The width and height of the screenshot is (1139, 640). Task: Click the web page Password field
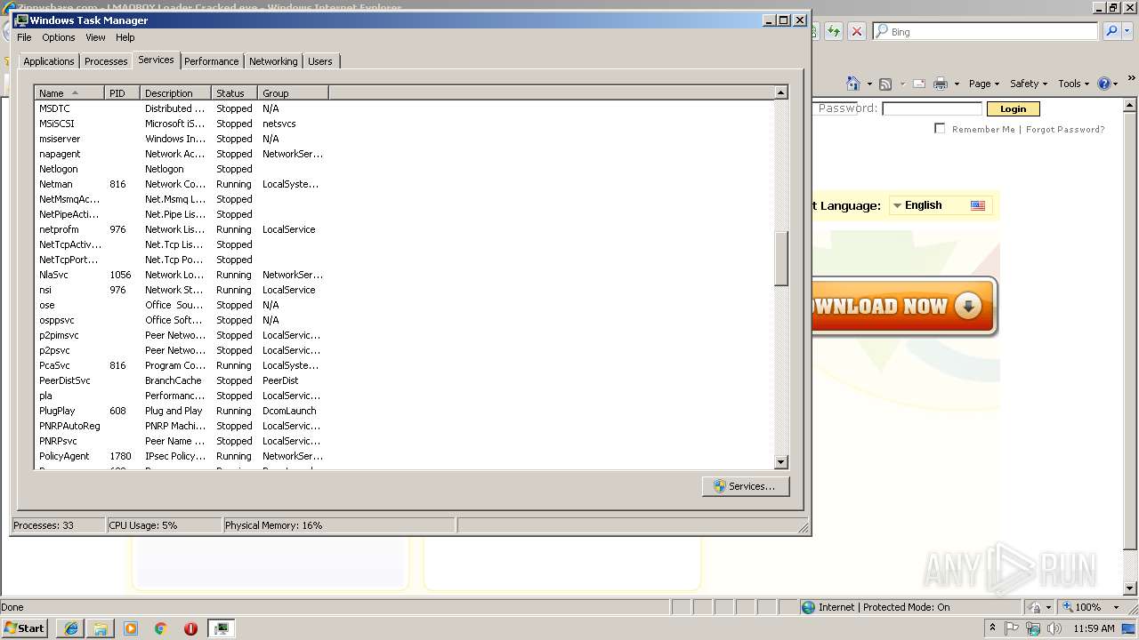point(932,108)
